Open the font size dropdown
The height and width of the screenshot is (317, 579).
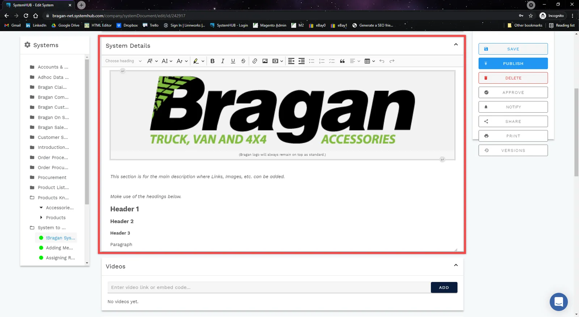[x=167, y=61]
